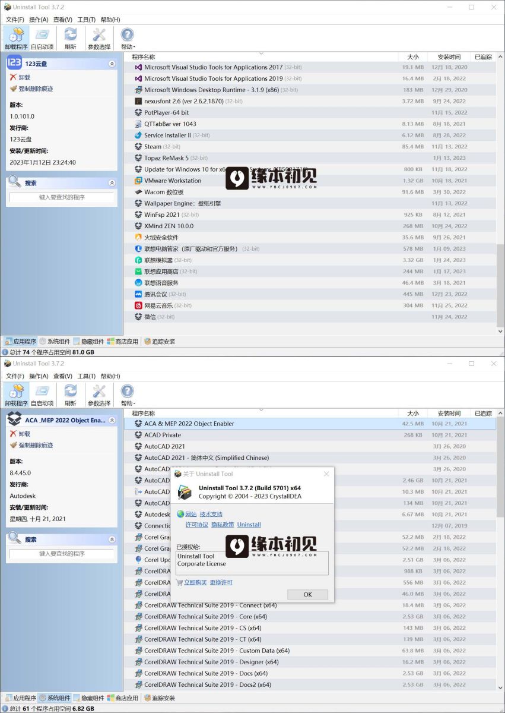Open 查看(V) menu in upper window
The width and height of the screenshot is (505, 713).
(x=63, y=20)
